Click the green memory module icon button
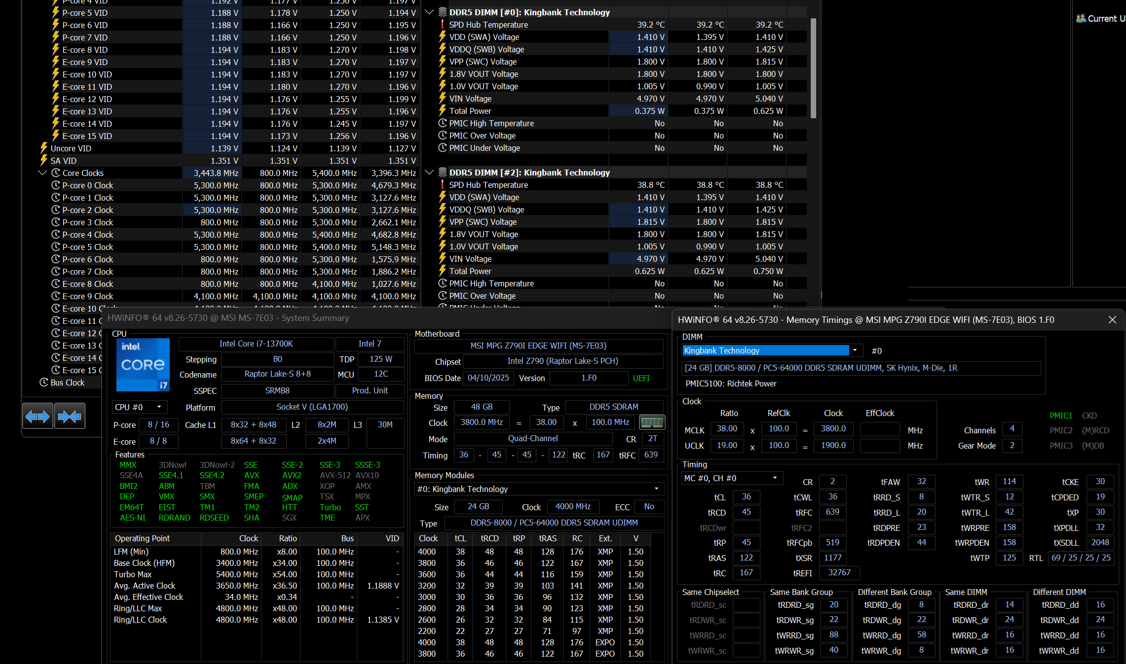 (x=652, y=422)
